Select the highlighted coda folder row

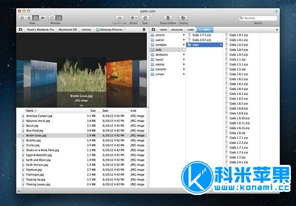[x=168, y=50]
